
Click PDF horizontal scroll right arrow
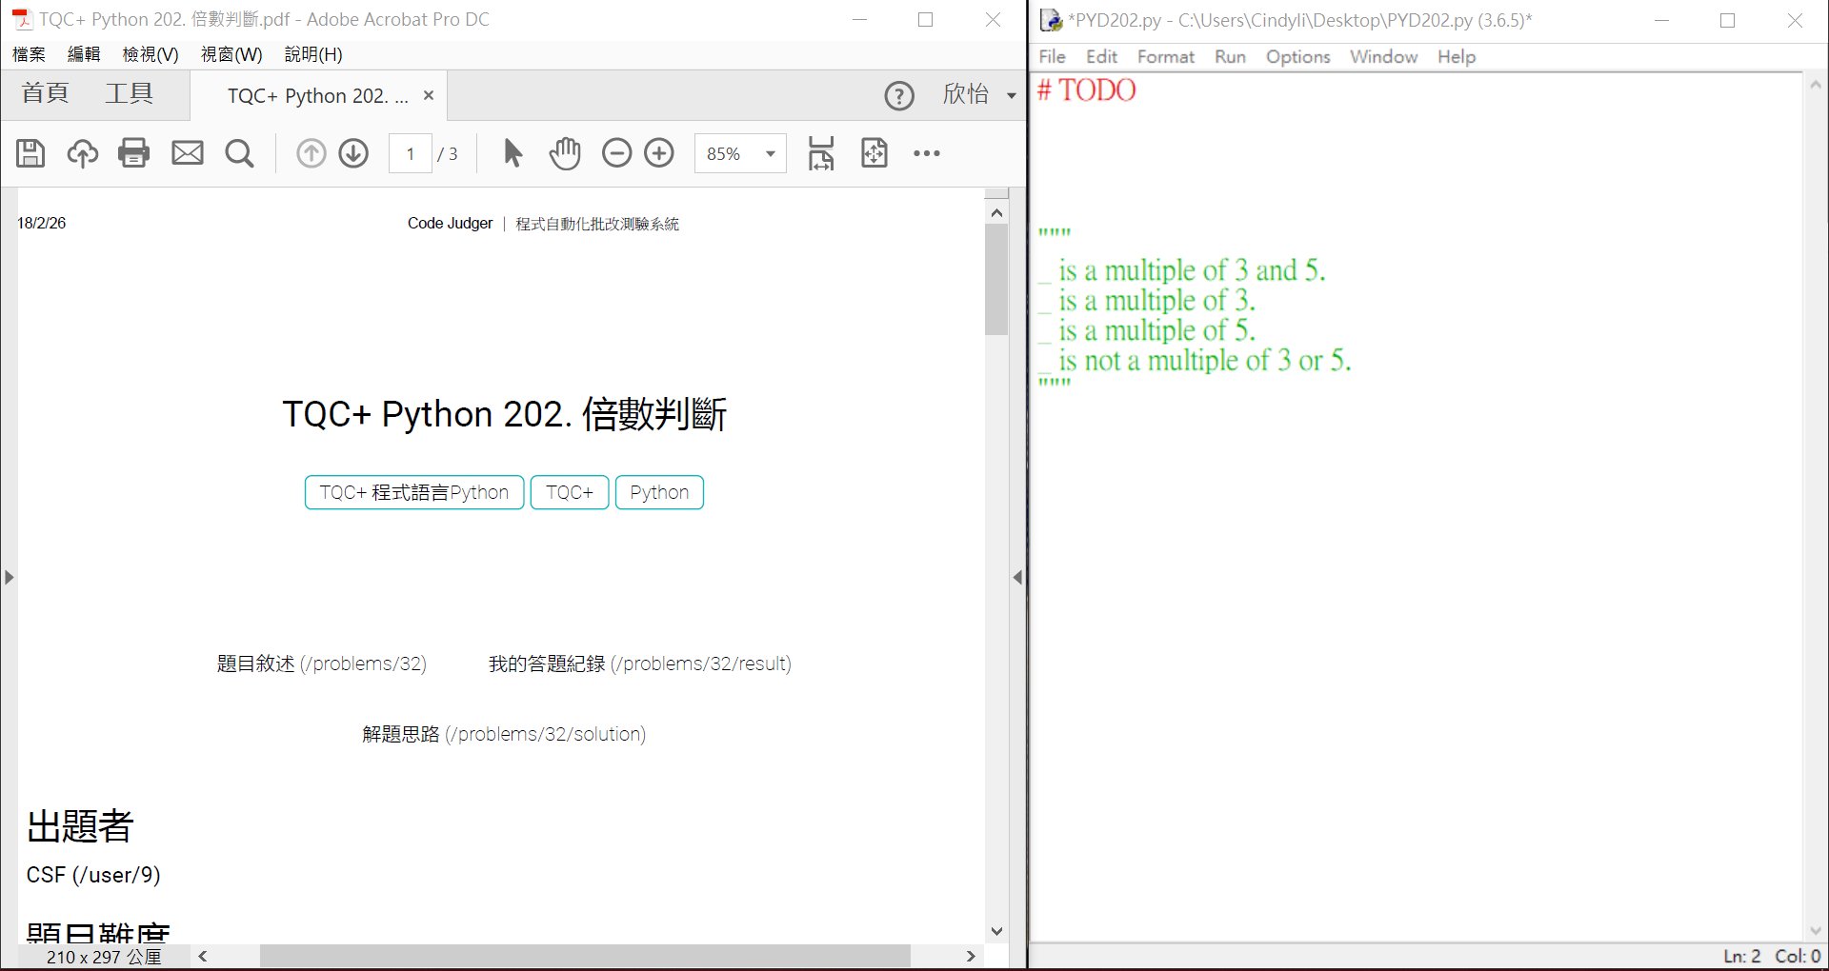[971, 956]
